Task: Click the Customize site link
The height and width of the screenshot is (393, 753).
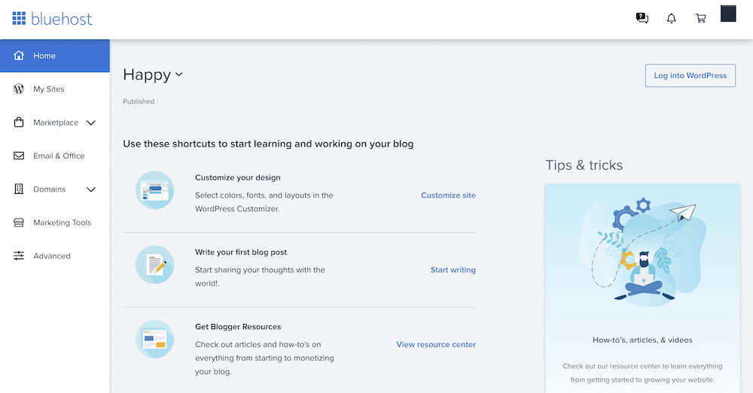Action: 448,195
